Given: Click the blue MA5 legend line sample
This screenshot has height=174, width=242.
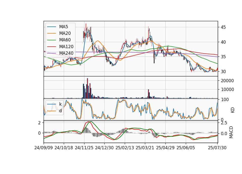Looking at the screenshot, I should click(x=51, y=27).
